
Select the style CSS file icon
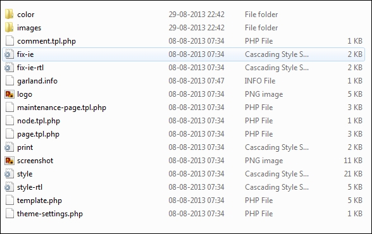[9, 174]
